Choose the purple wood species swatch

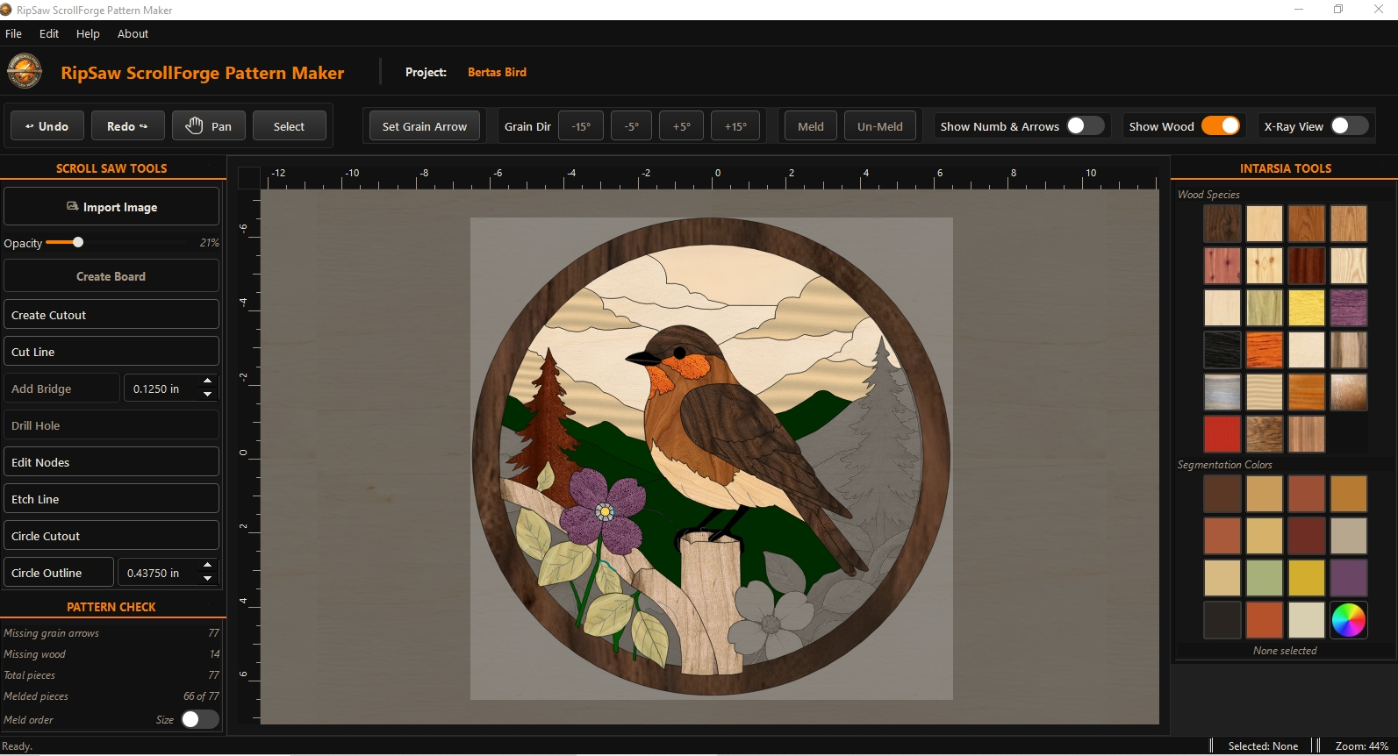coord(1348,308)
